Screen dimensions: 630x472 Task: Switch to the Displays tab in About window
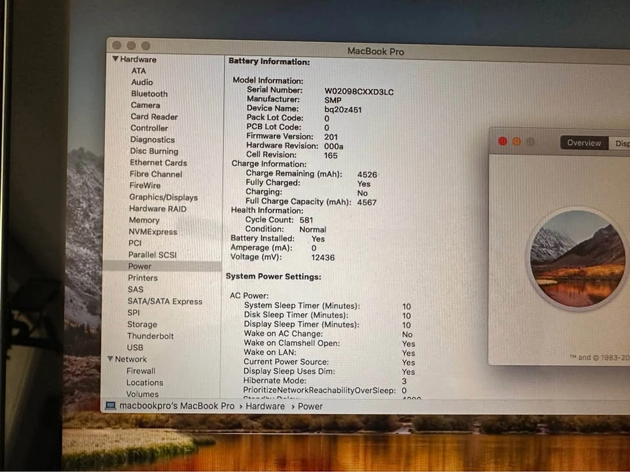point(619,144)
